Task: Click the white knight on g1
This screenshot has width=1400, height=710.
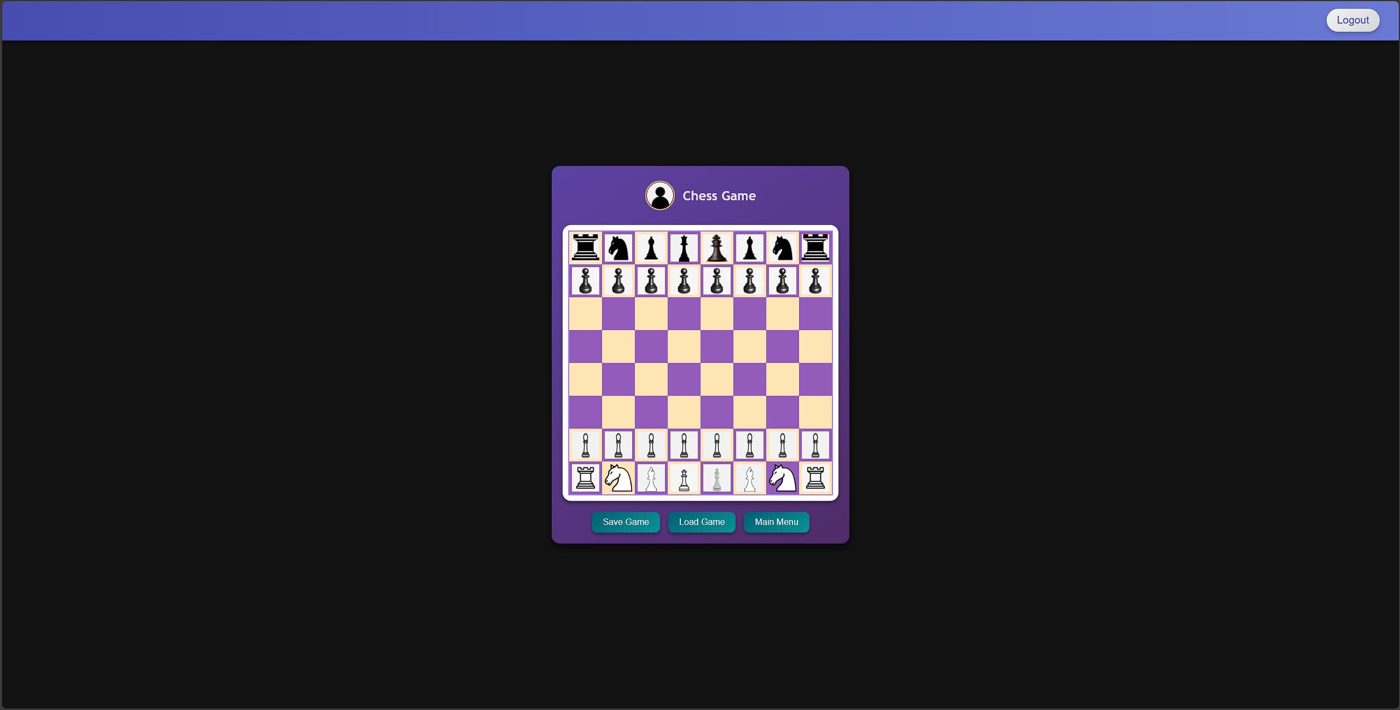Action: (x=782, y=478)
